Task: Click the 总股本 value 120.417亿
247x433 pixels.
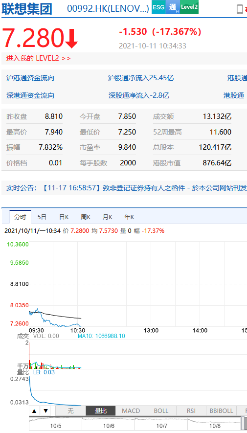Action: click(215, 147)
